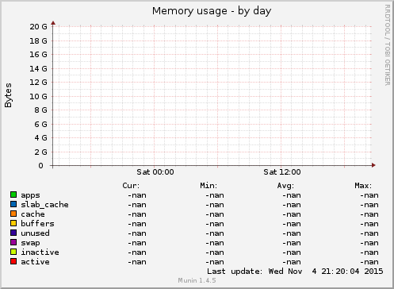This screenshot has width=394, height=289.
Task: Click the red active legend swatch
Action: pyautogui.click(x=13, y=261)
